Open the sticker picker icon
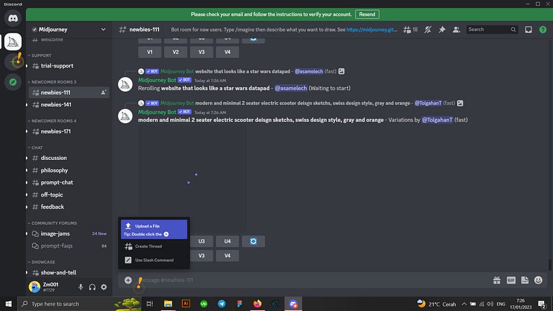Viewport: 553px width, 311px height. (525, 280)
